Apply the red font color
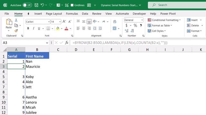This screenshot has width=206, height=115. click(x=67, y=28)
